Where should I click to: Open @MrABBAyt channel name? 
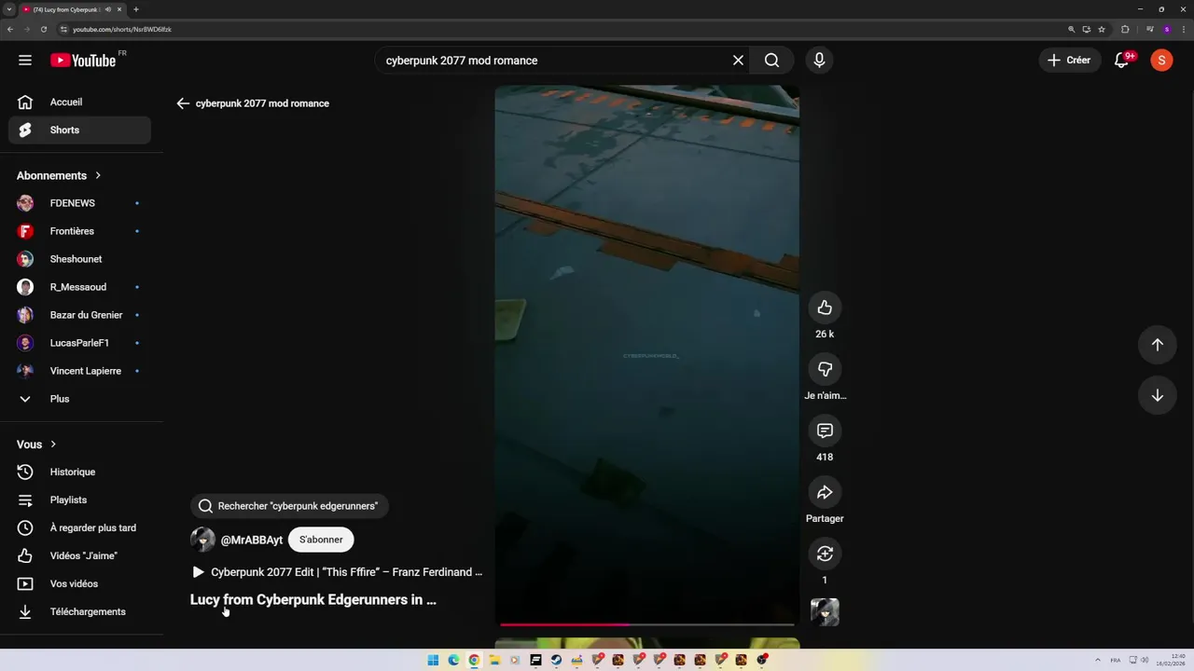coord(252,541)
